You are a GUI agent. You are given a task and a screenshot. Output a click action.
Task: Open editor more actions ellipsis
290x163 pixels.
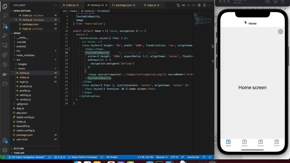[209, 5]
